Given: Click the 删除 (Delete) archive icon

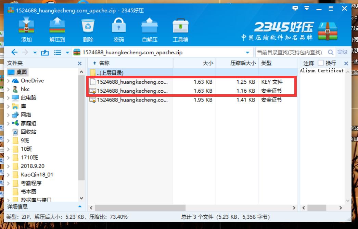Looking at the screenshot, I should coord(88,27).
